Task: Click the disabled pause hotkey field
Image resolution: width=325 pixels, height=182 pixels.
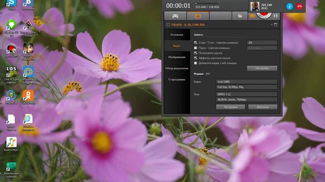Action: pos(262,48)
